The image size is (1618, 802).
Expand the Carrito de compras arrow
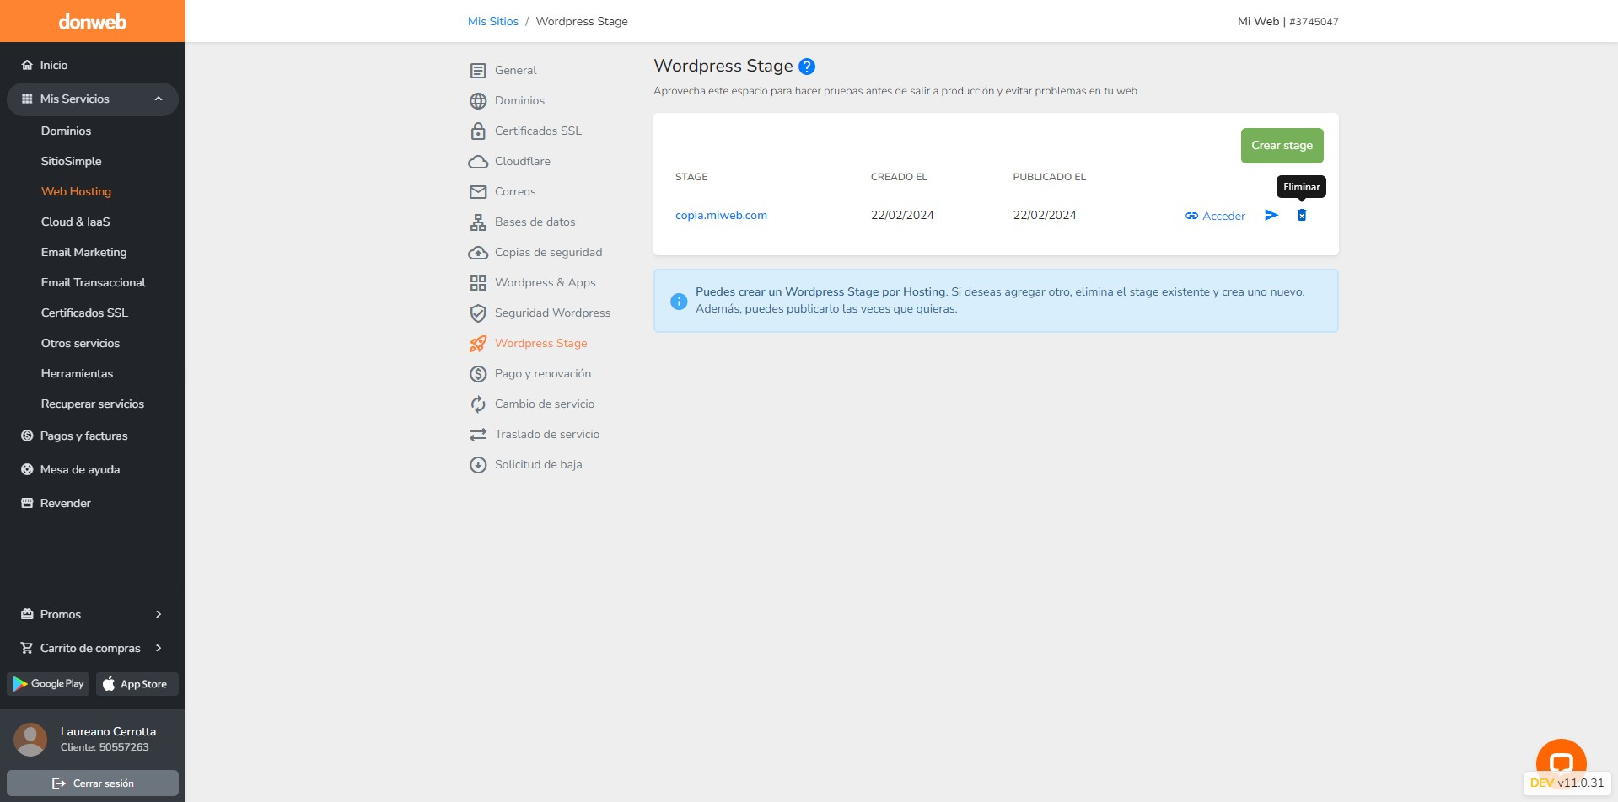click(159, 648)
